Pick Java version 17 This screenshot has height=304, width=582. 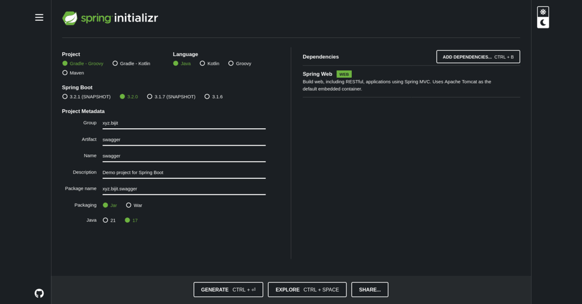[x=131, y=220]
